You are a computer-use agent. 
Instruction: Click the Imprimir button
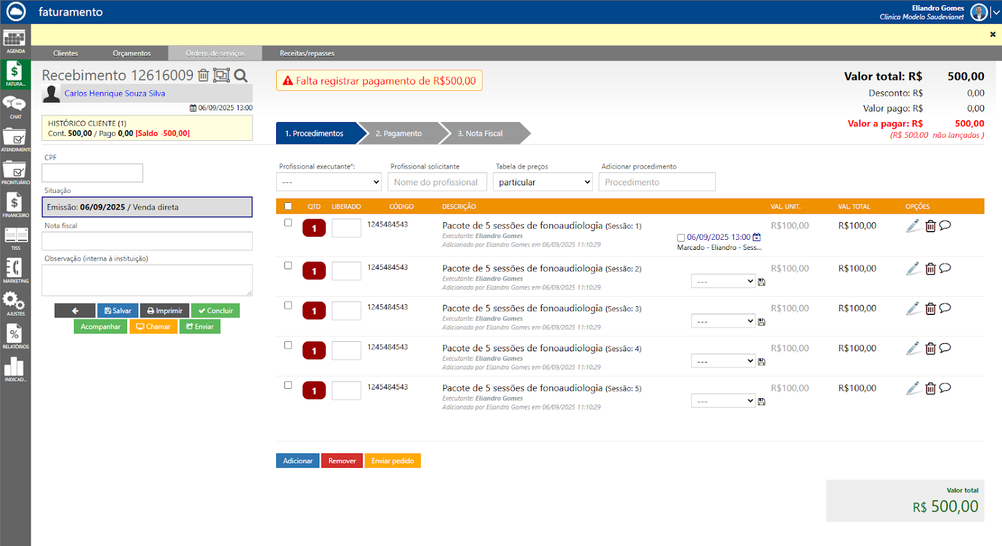165,311
